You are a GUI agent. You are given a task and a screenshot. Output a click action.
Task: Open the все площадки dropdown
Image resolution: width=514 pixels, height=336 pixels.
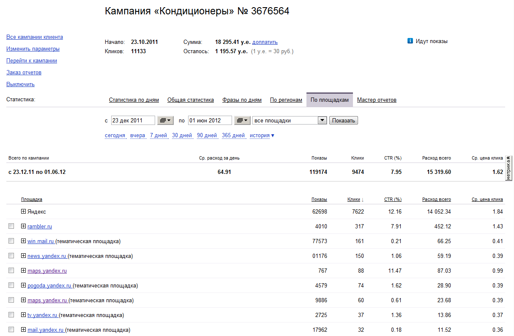click(290, 120)
